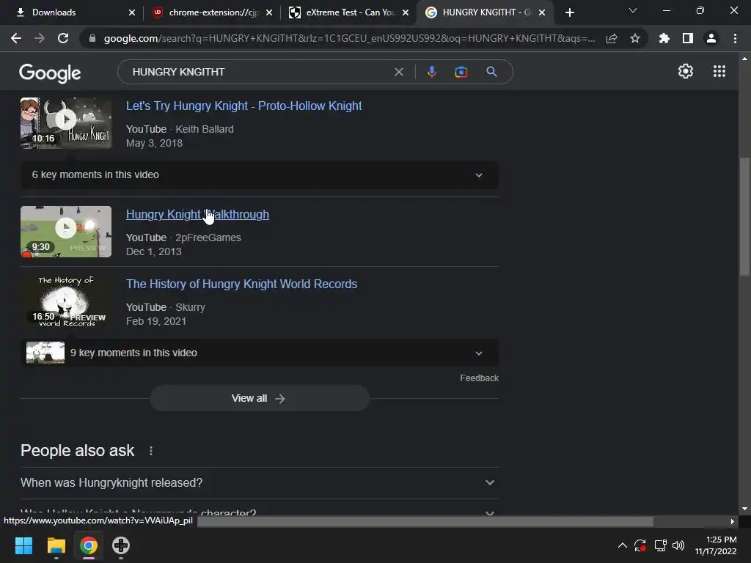The height and width of the screenshot is (563, 751).
Task: Switch to the Downloads tab
Action: (72, 12)
